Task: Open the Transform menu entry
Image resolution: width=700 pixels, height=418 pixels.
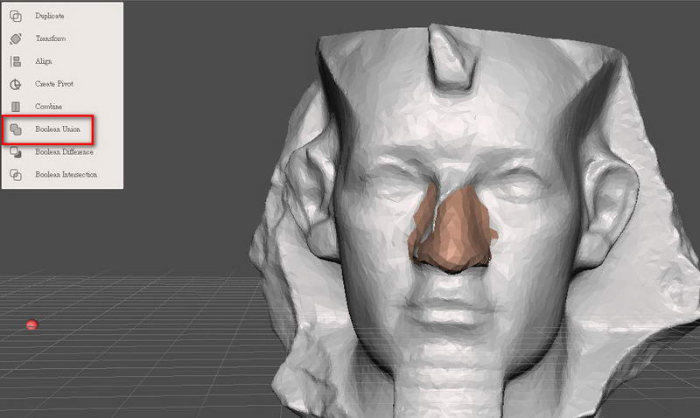Action: [51, 38]
